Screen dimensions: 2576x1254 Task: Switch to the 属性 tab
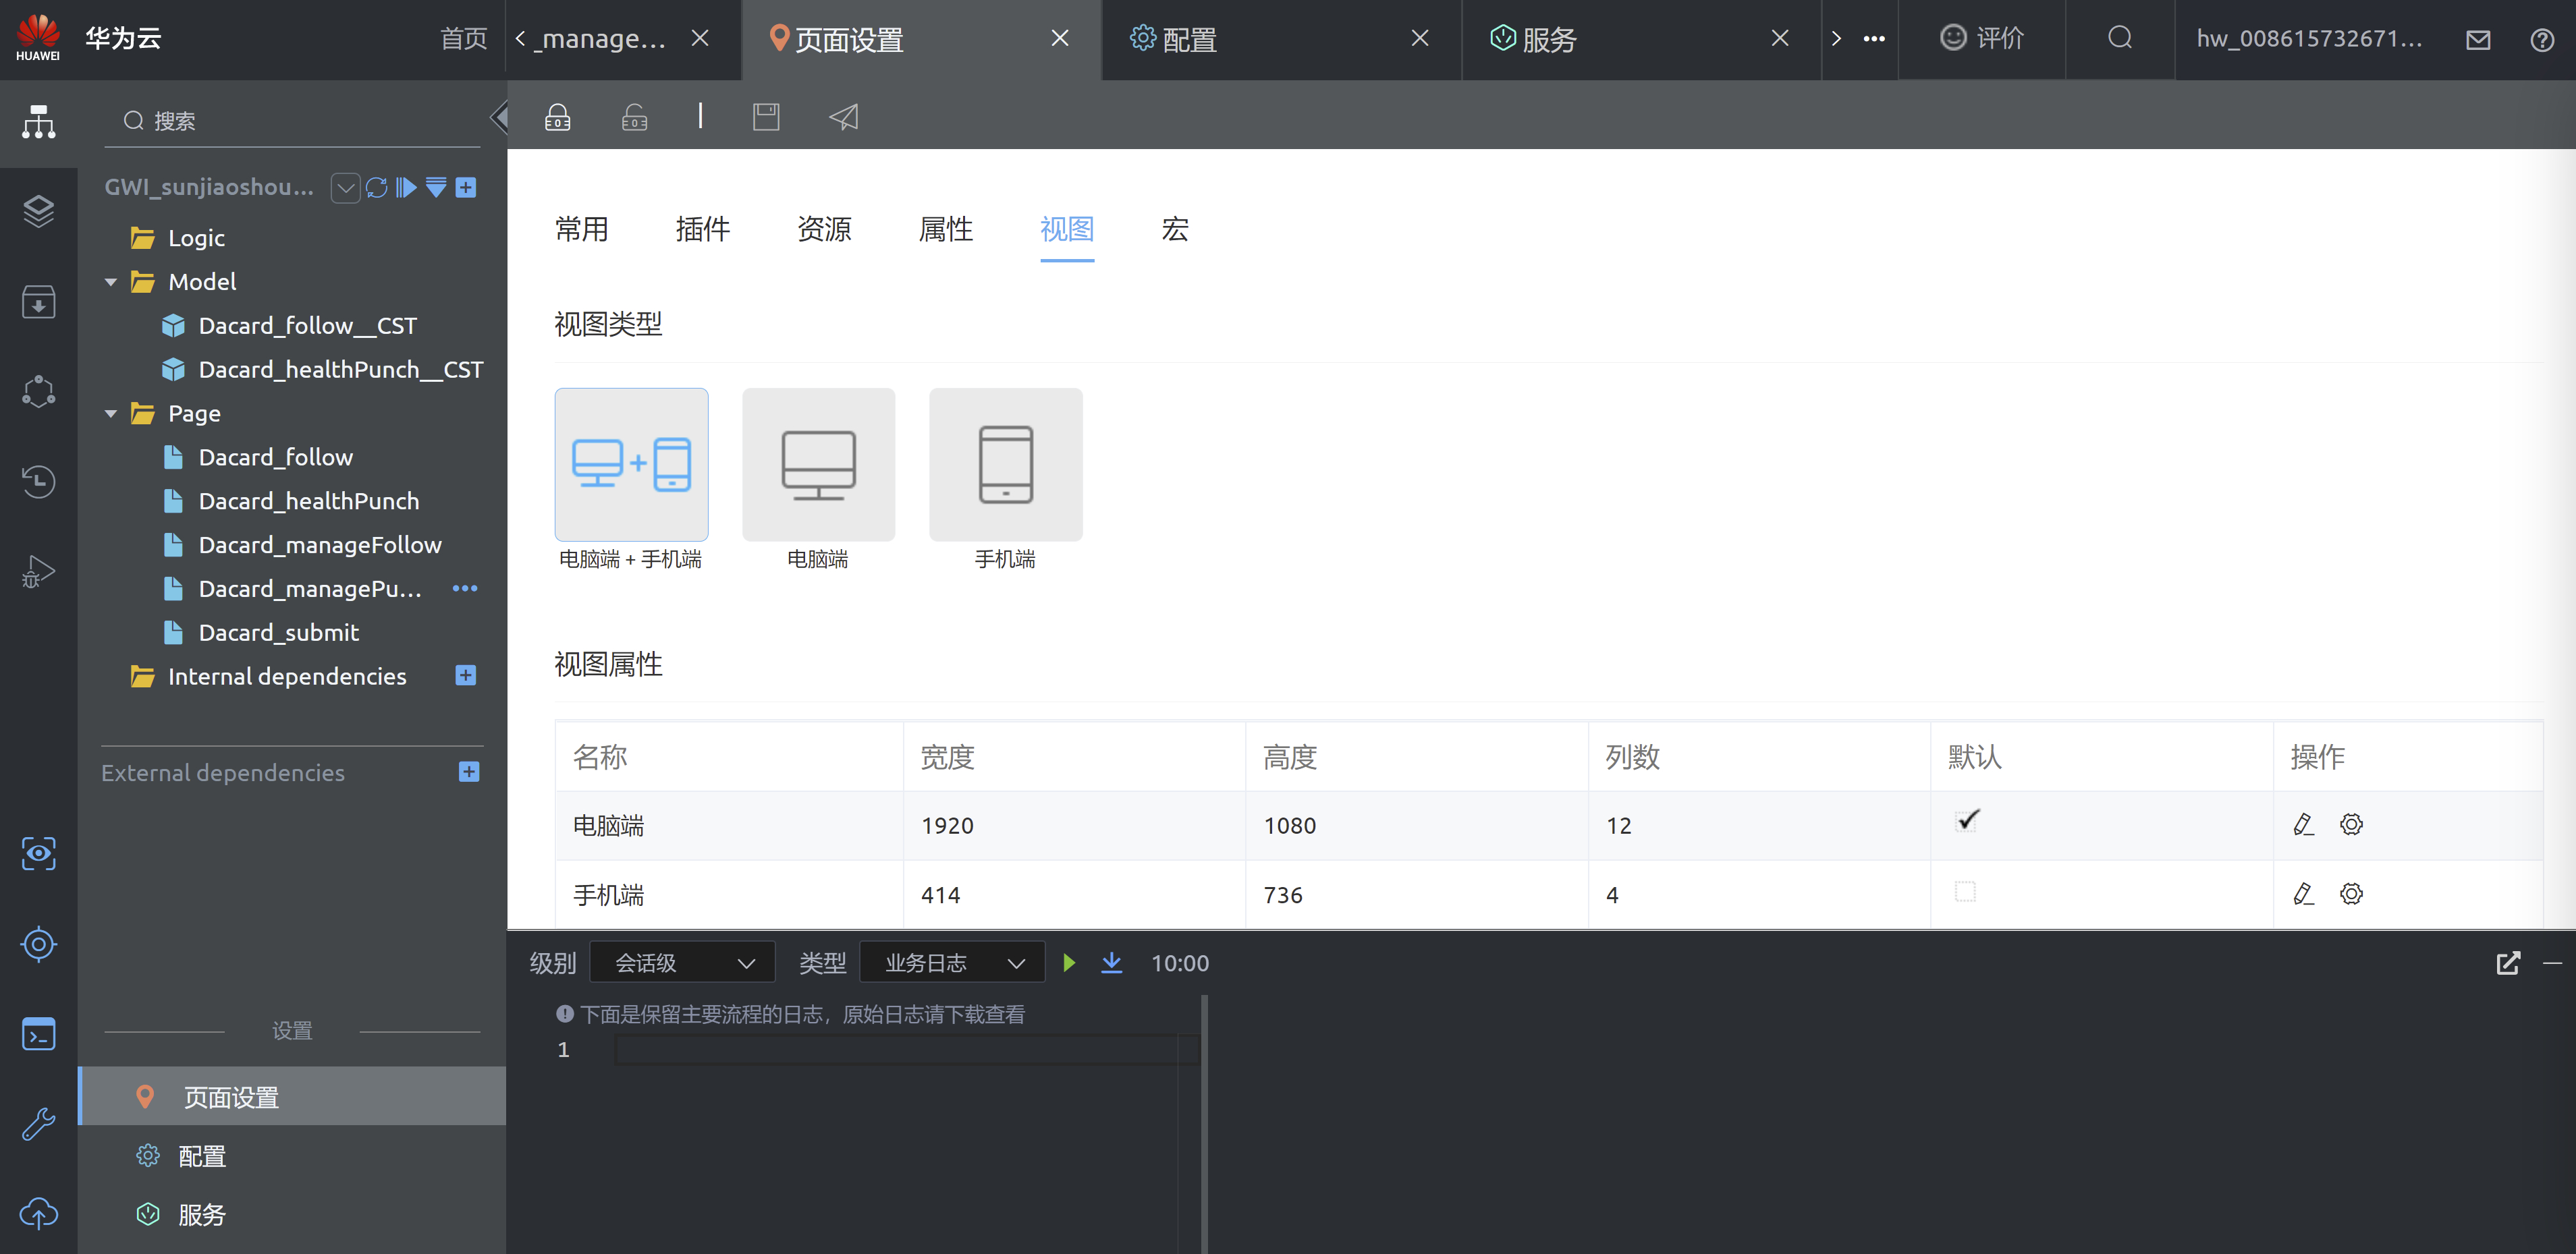pos(945,229)
